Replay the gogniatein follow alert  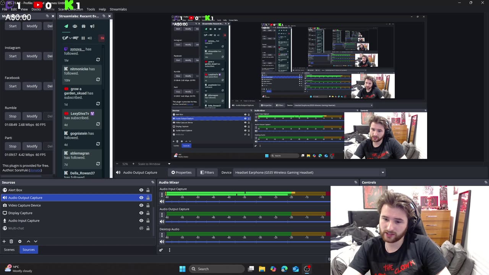[x=98, y=144]
